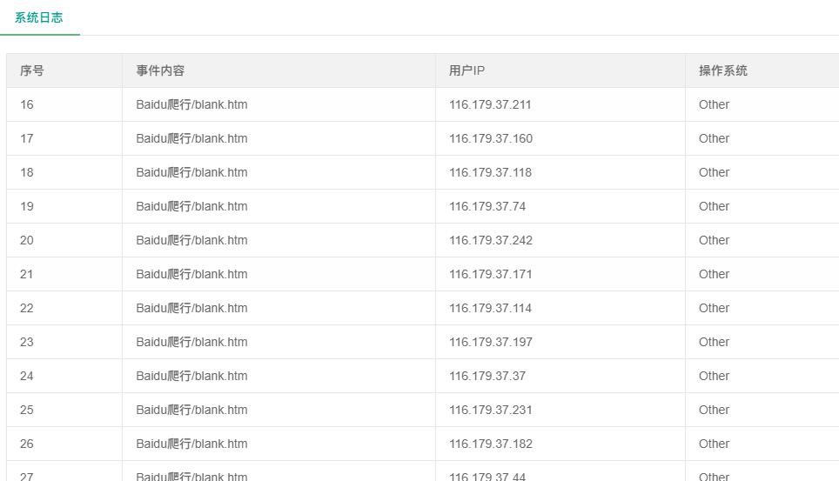Click IP address 116.179.37.211
Screen dimensions: 839x481
(490, 104)
